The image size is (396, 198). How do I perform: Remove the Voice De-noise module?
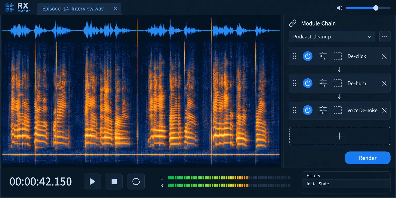(x=384, y=110)
